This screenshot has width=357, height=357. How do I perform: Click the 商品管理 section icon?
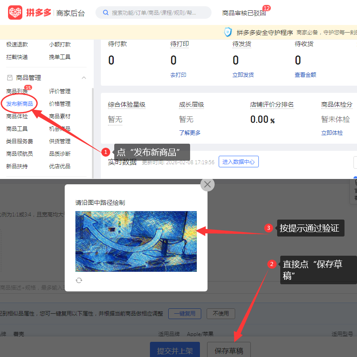click(10, 78)
